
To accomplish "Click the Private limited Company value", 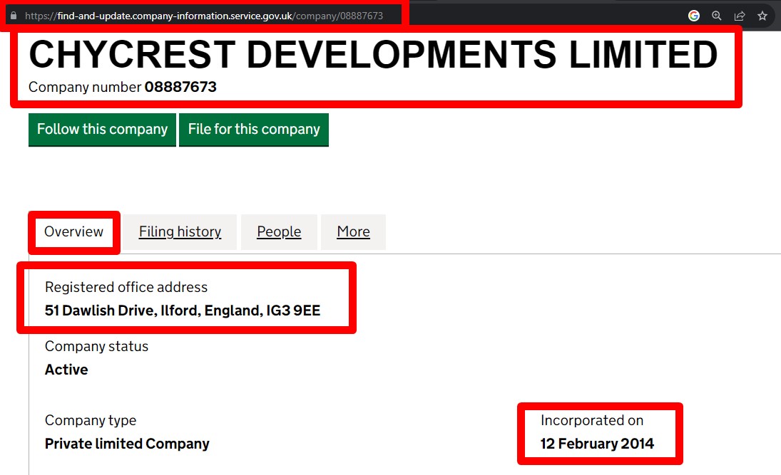I will pyautogui.click(x=127, y=444).
